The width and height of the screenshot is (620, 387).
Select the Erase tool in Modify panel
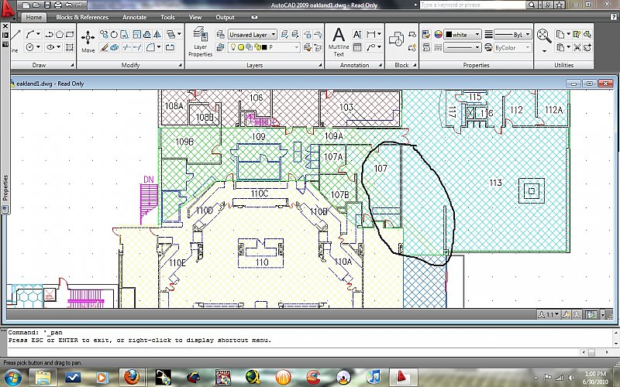105,47
